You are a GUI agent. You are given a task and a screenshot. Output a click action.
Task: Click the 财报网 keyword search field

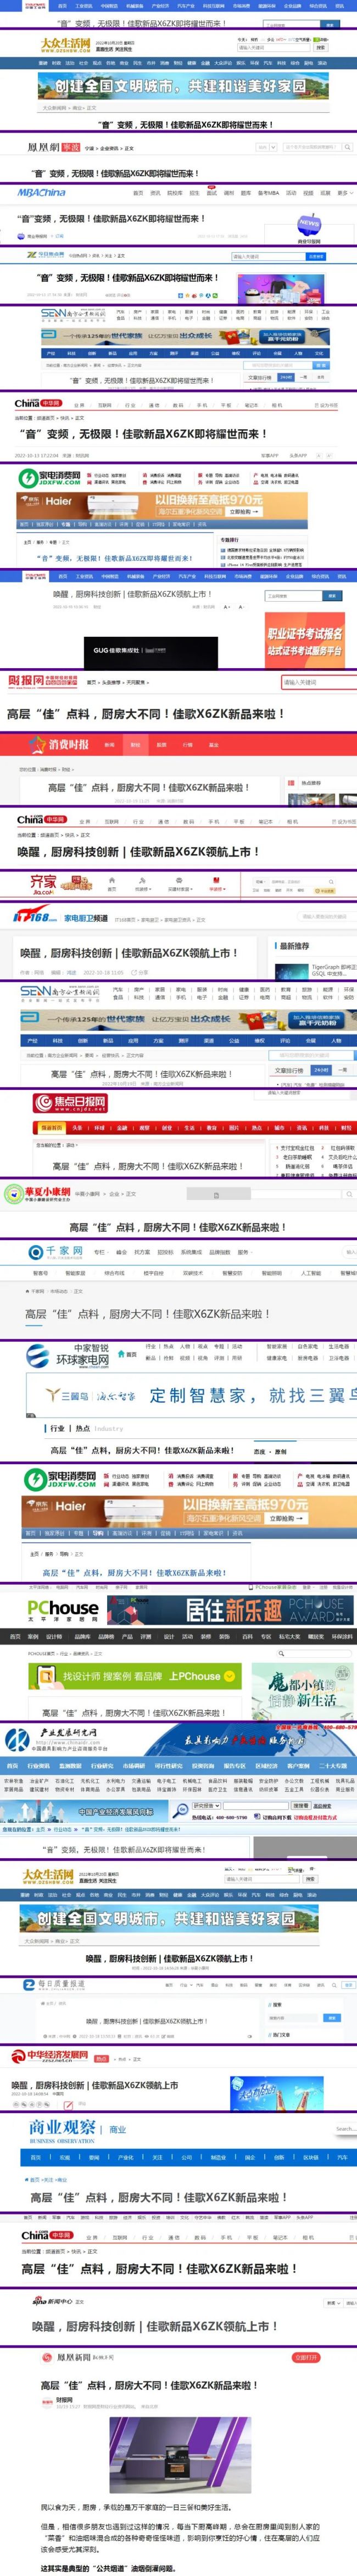coord(313,682)
